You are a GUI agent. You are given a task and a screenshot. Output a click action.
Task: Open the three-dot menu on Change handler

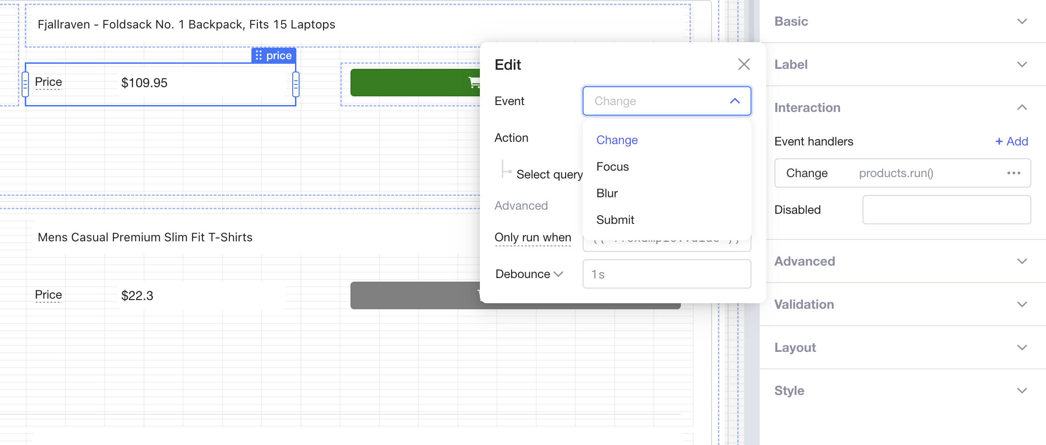1013,173
